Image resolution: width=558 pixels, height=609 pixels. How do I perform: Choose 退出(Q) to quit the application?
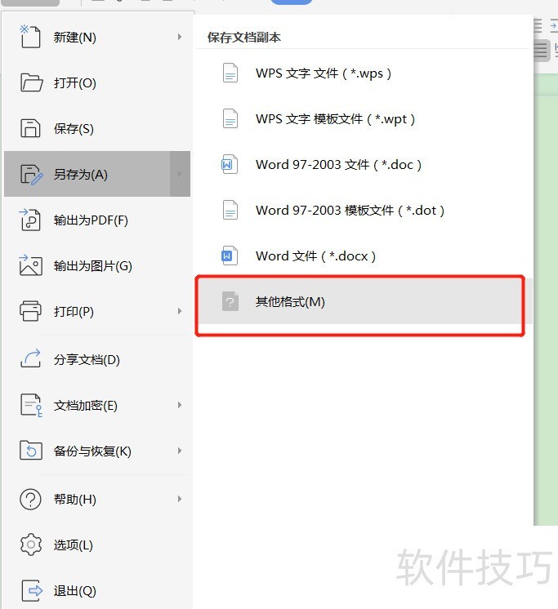[x=97, y=590]
